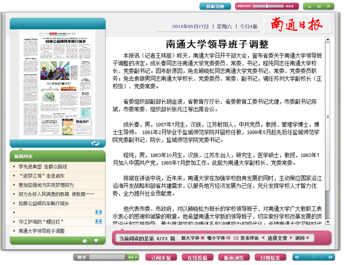Viewport: 344px width, 265px height.
Task: Open article 学先进典型 走群众路线
Action: click(43, 167)
